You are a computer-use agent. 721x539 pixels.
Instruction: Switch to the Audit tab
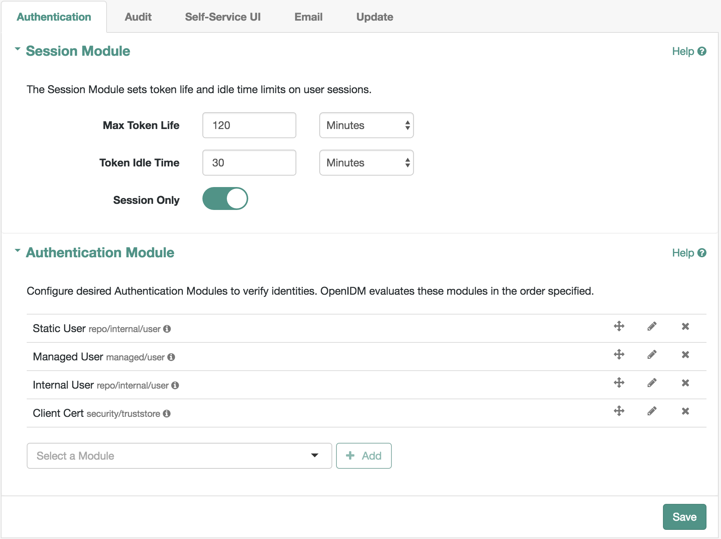click(138, 17)
